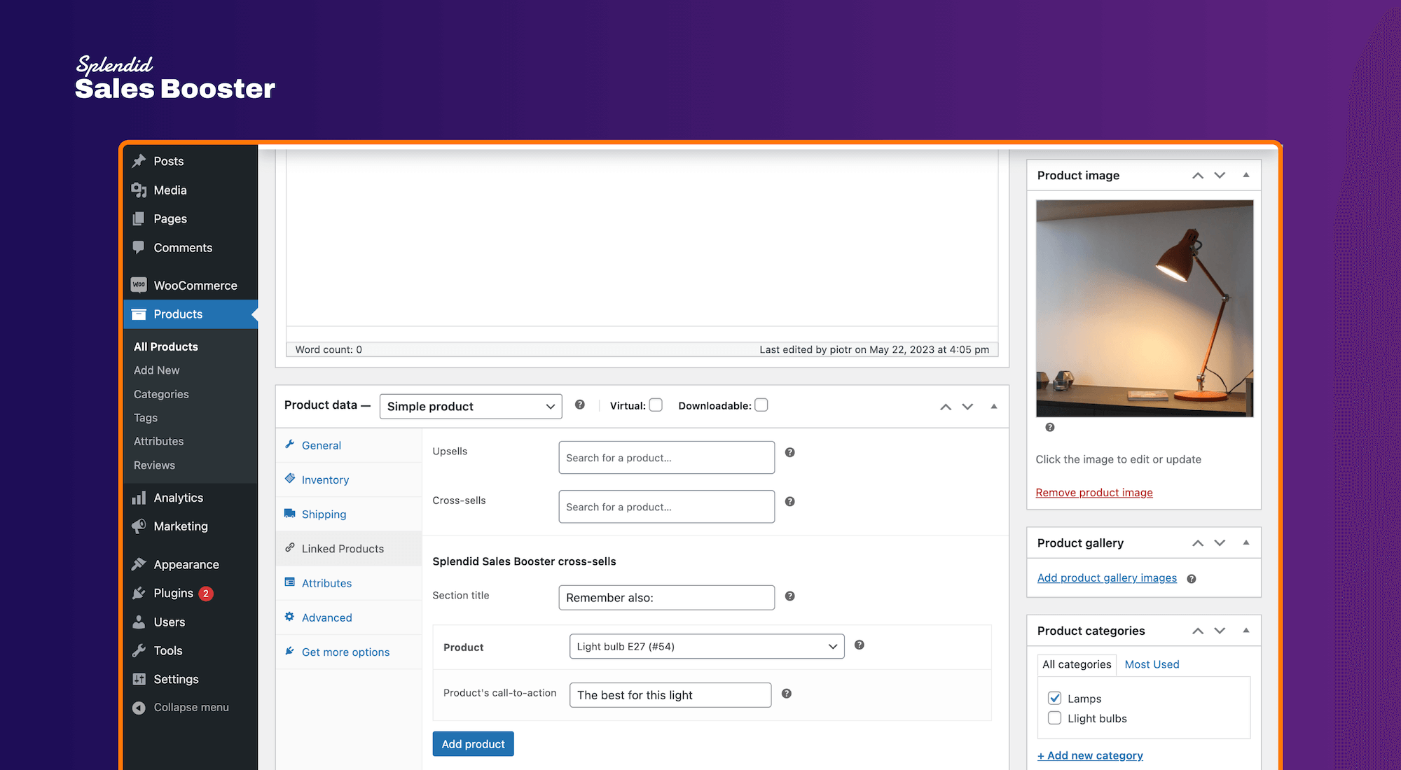Click the Posts pushpin icon
The image size is (1401, 770).
pyautogui.click(x=139, y=161)
